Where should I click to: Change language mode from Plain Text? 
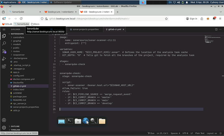[x=199, y=133]
